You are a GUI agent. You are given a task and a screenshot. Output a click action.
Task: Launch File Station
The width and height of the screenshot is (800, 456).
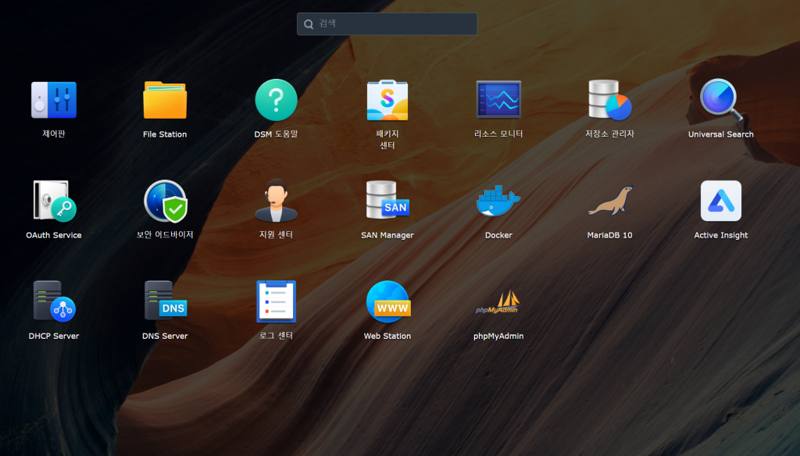[165, 101]
